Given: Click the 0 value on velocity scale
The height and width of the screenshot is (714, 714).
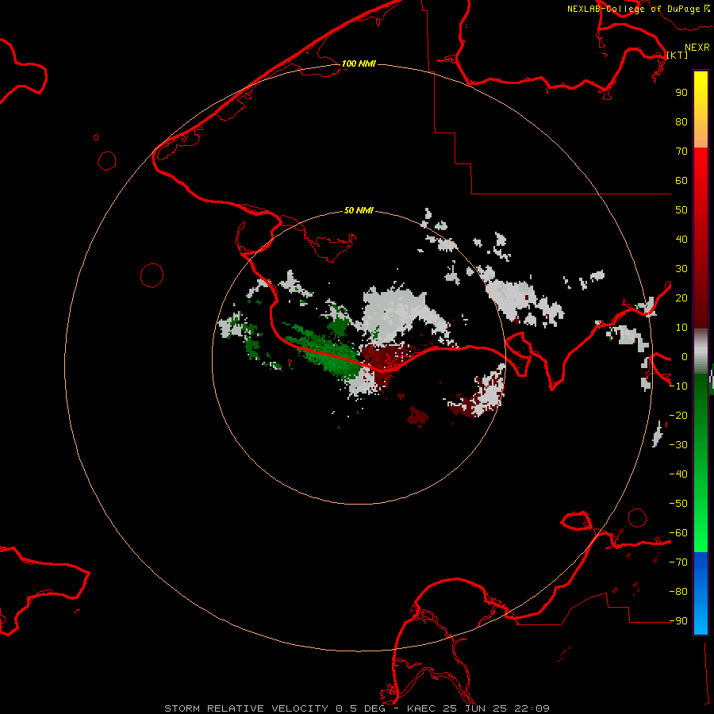Looking at the screenshot, I should [x=684, y=356].
